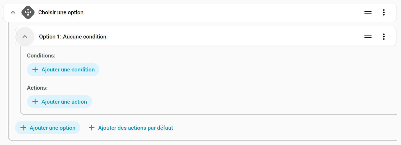Collapse the Choisir une option block
The image size is (401, 145).
(13, 12)
